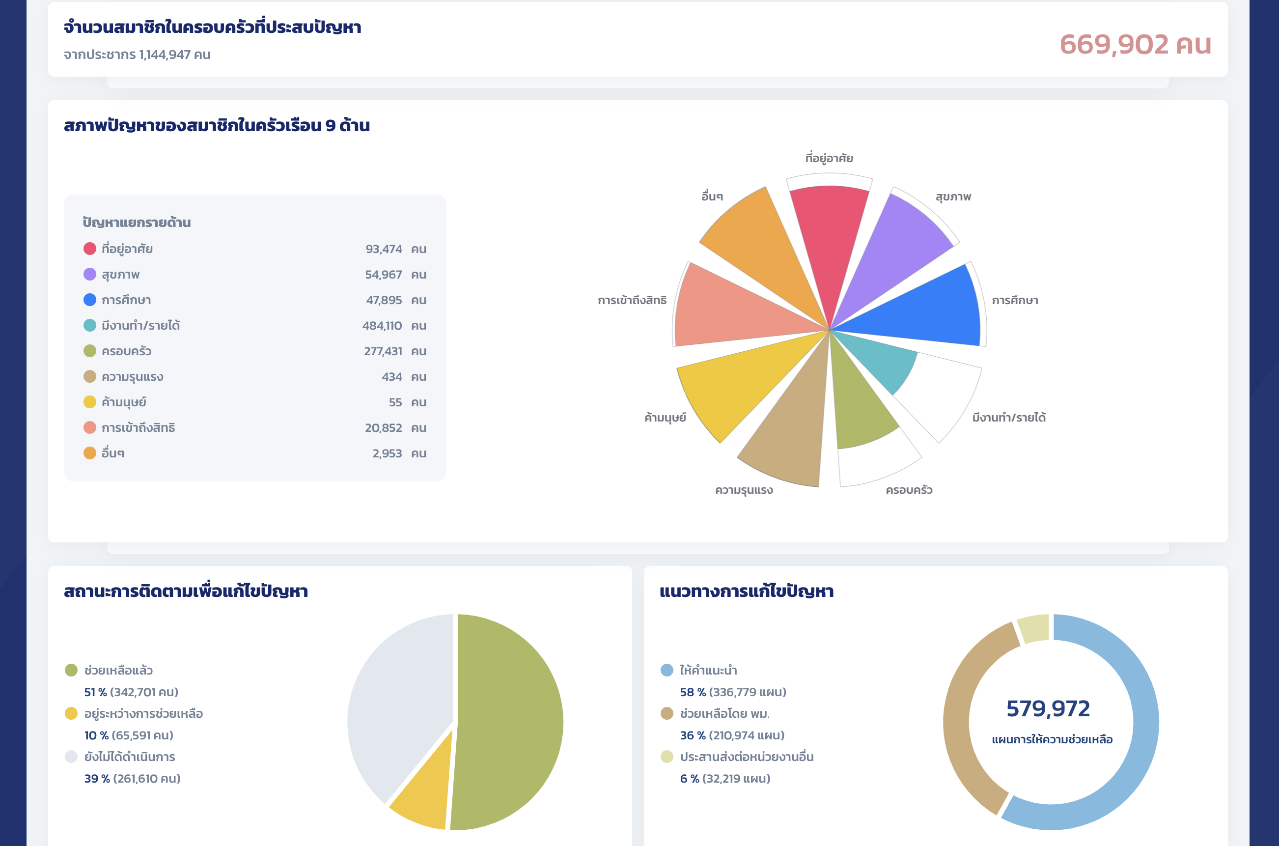Click the ประสานส่งต่อหน่วยงานอื่น legend label
Image resolution: width=1279 pixels, height=846 pixels.
746,757
